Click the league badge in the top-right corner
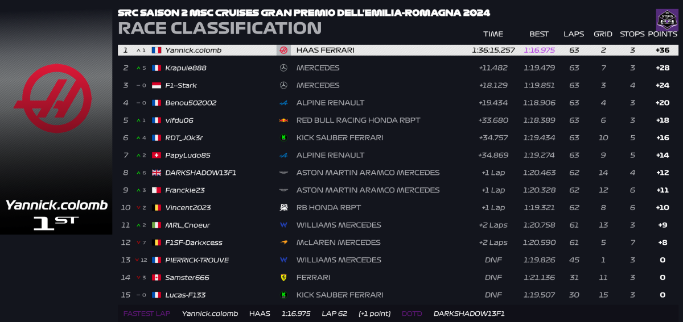This screenshot has height=322, width=683. point(666,19)
